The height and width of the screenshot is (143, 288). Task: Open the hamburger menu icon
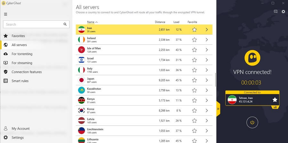(5, 14)
